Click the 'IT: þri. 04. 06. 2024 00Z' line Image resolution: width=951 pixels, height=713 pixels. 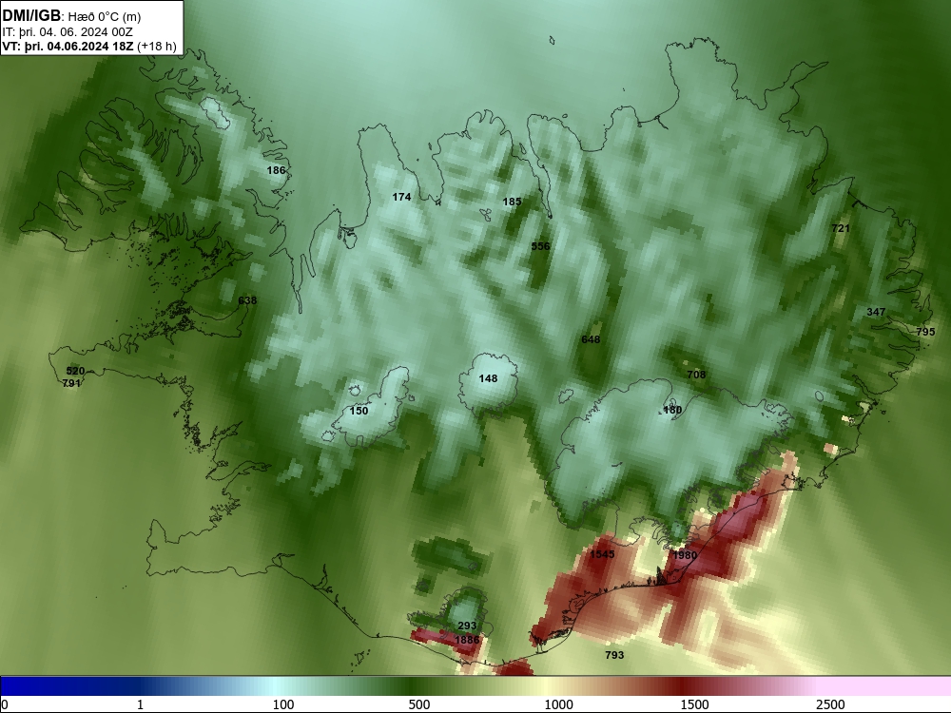click(x=68, y=32)
